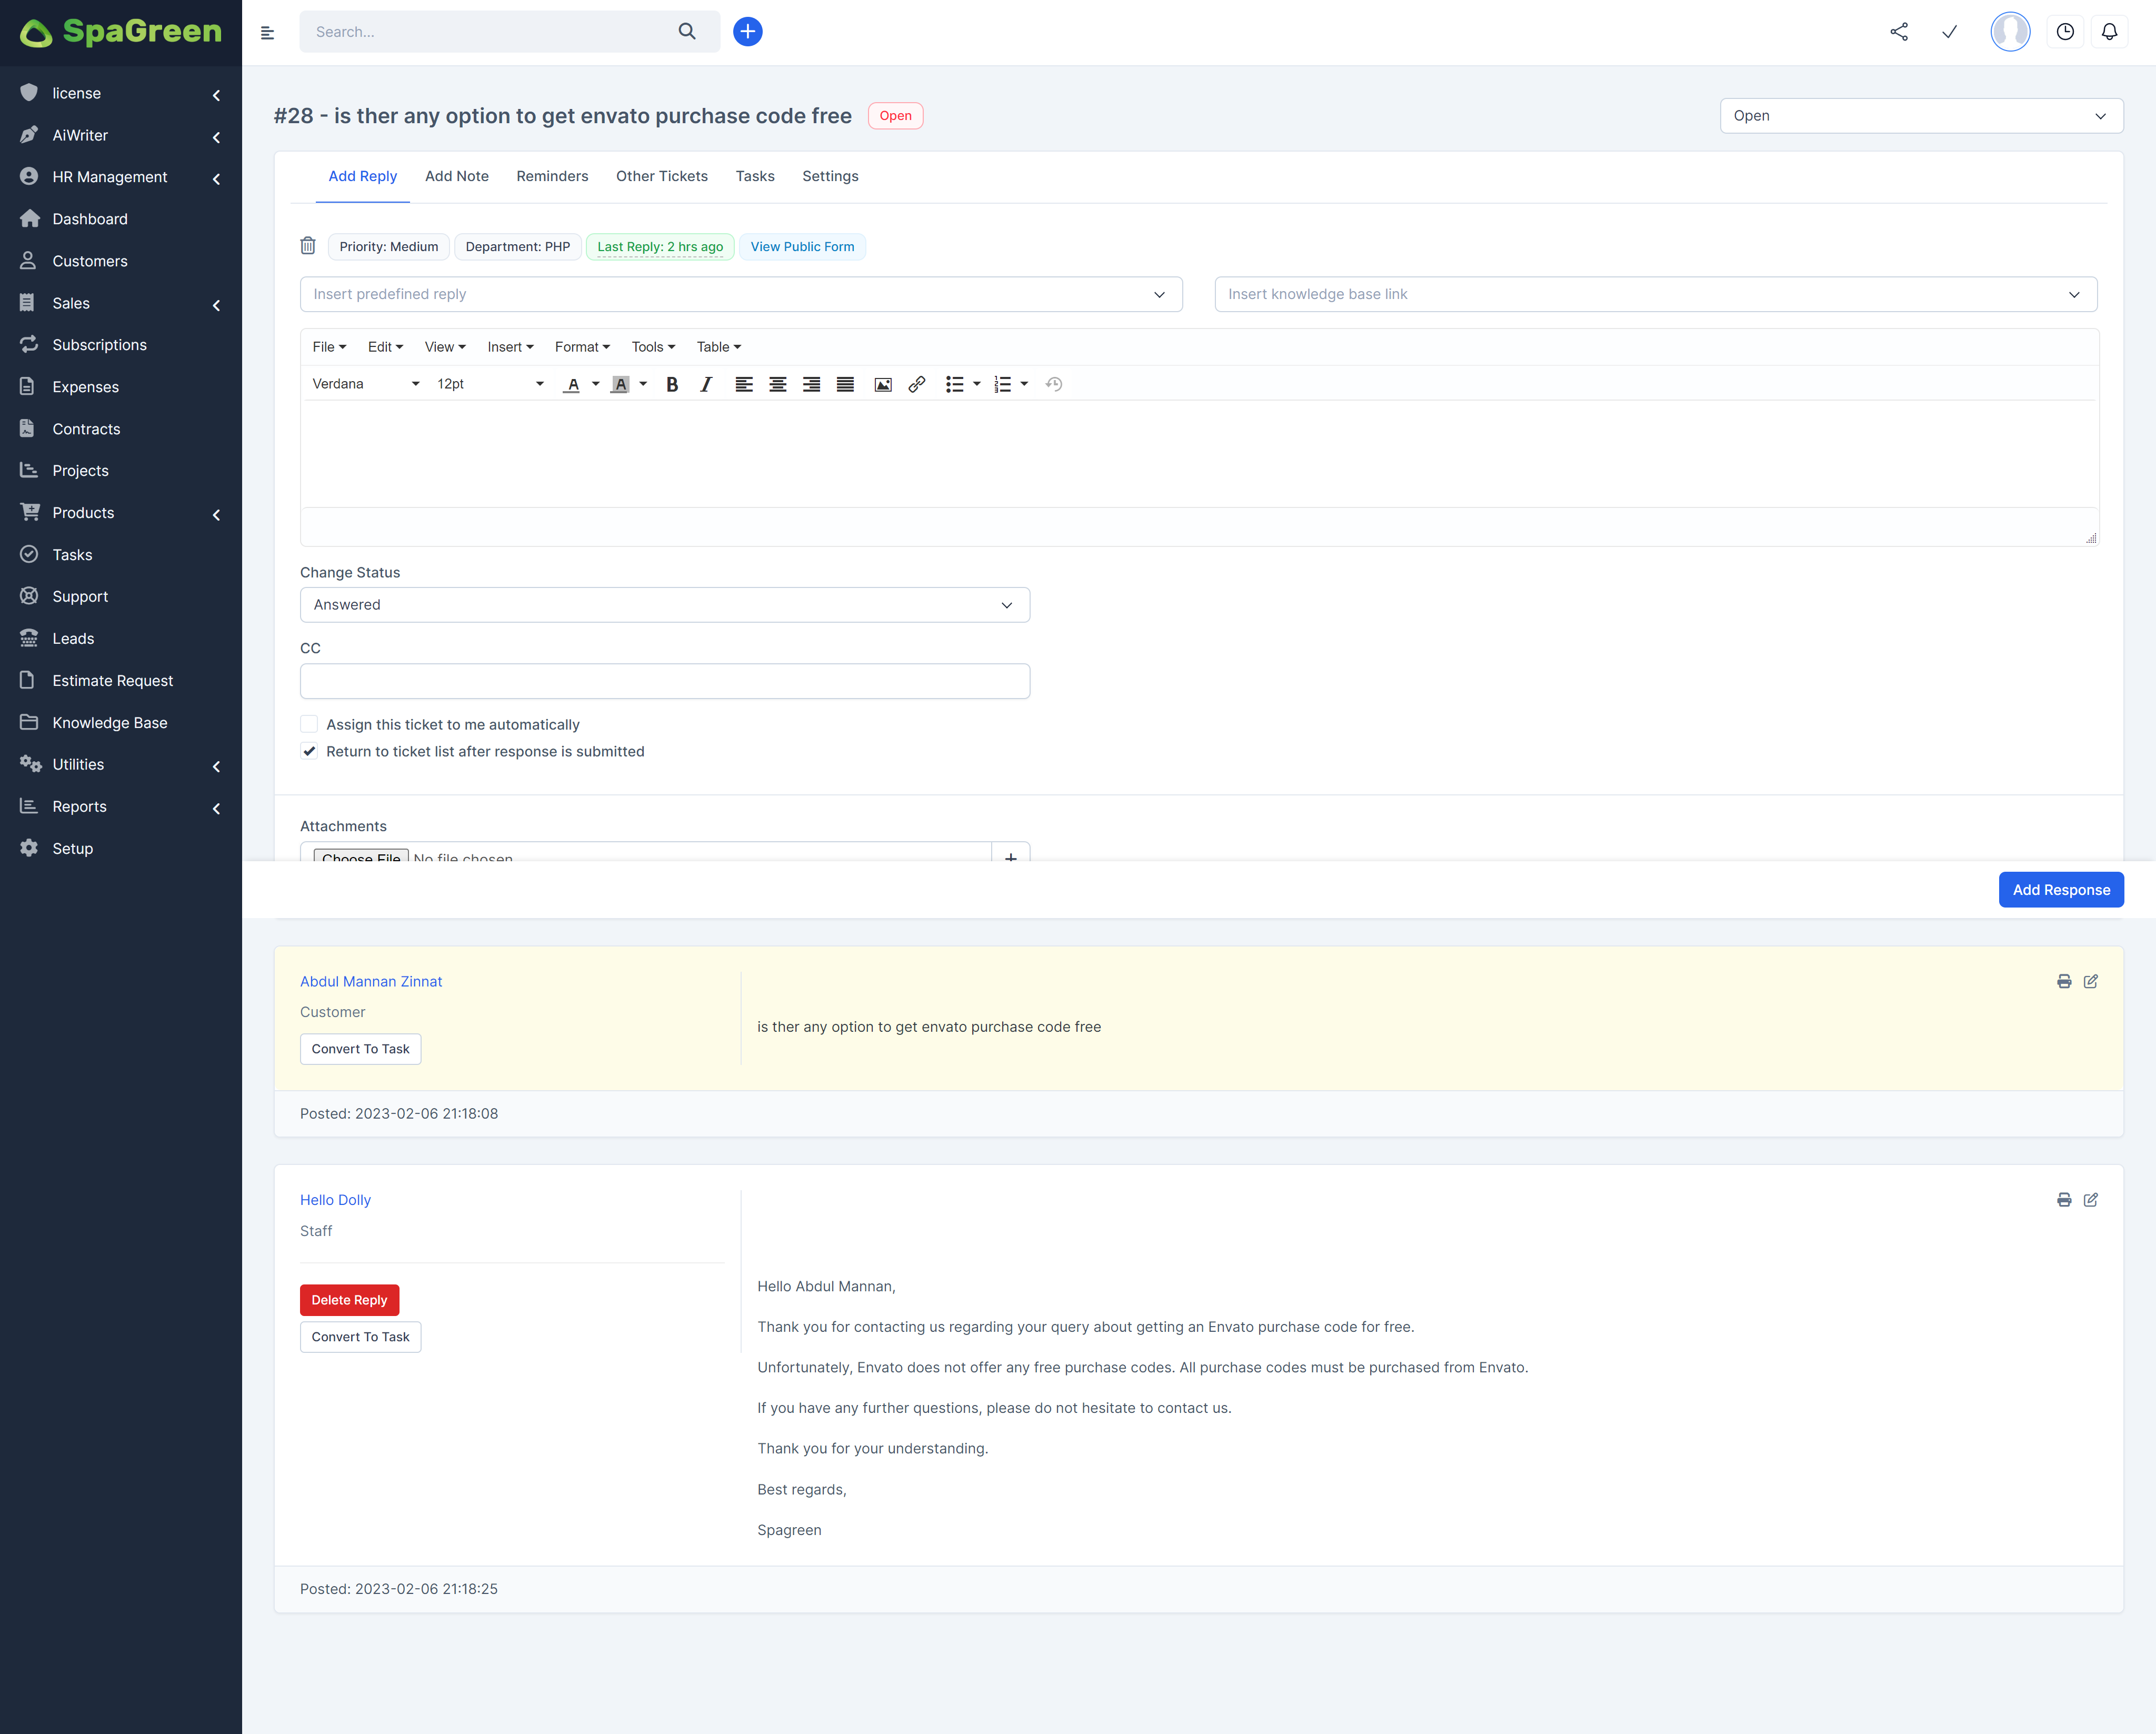The height and width of the screenshot is (1734, 2156).
Task: Switch to the Add Note tab
Action: tap(457, 176)
